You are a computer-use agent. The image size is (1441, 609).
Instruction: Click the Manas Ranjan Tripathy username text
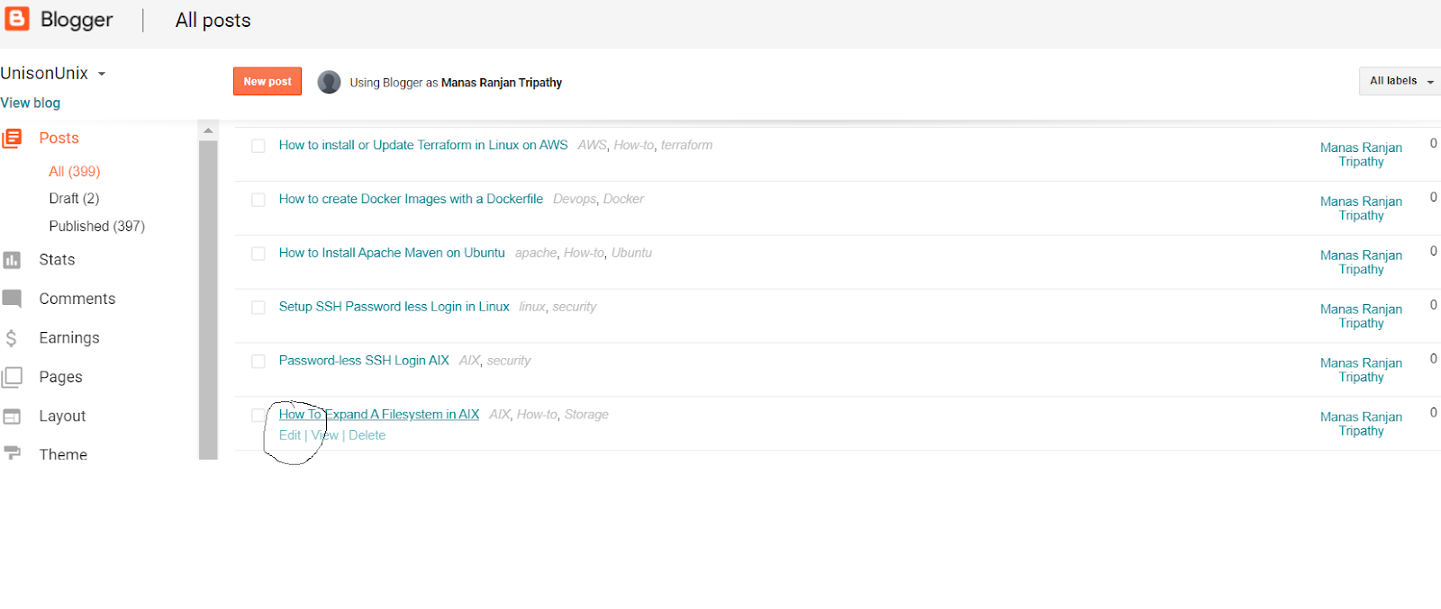(x=502, y=83)
